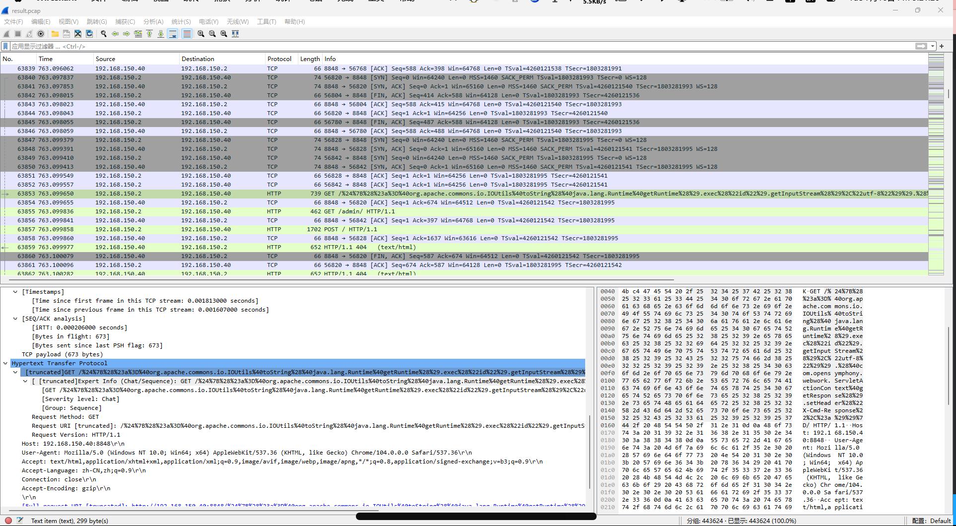Viewport: 956px width, 526px height.
Task: Select packet 63840 SYN row
Action: coord(464,77)
